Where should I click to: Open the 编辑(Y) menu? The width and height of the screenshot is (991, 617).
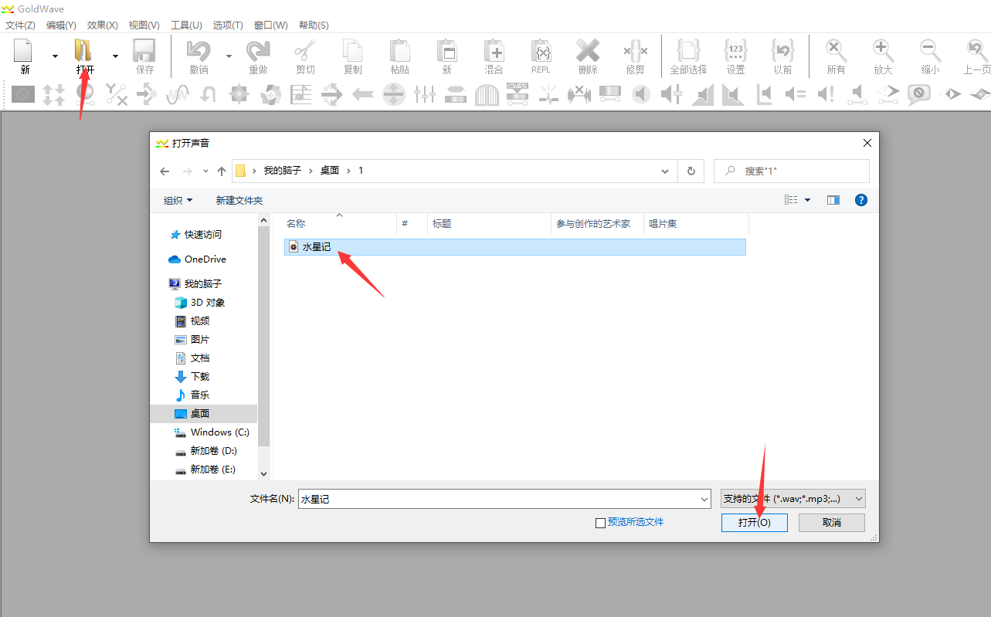tap(61, 25)
